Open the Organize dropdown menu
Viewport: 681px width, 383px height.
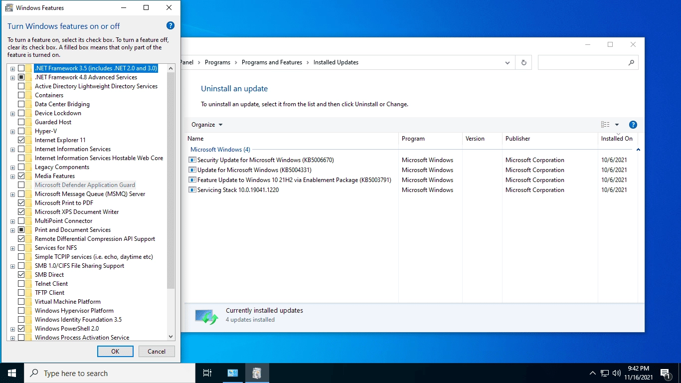[x=207, y=125]
